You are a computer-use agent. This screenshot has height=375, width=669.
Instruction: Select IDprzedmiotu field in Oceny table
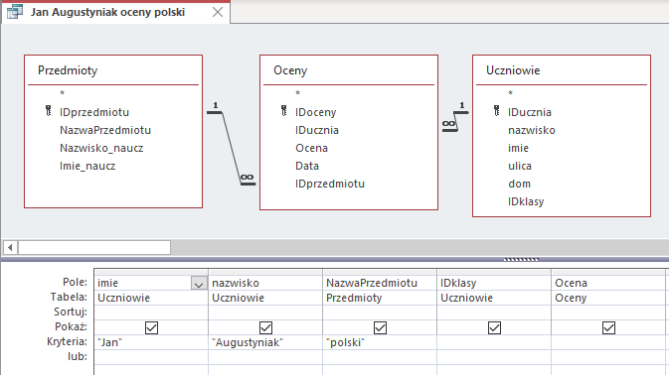(x=330, y=184)
